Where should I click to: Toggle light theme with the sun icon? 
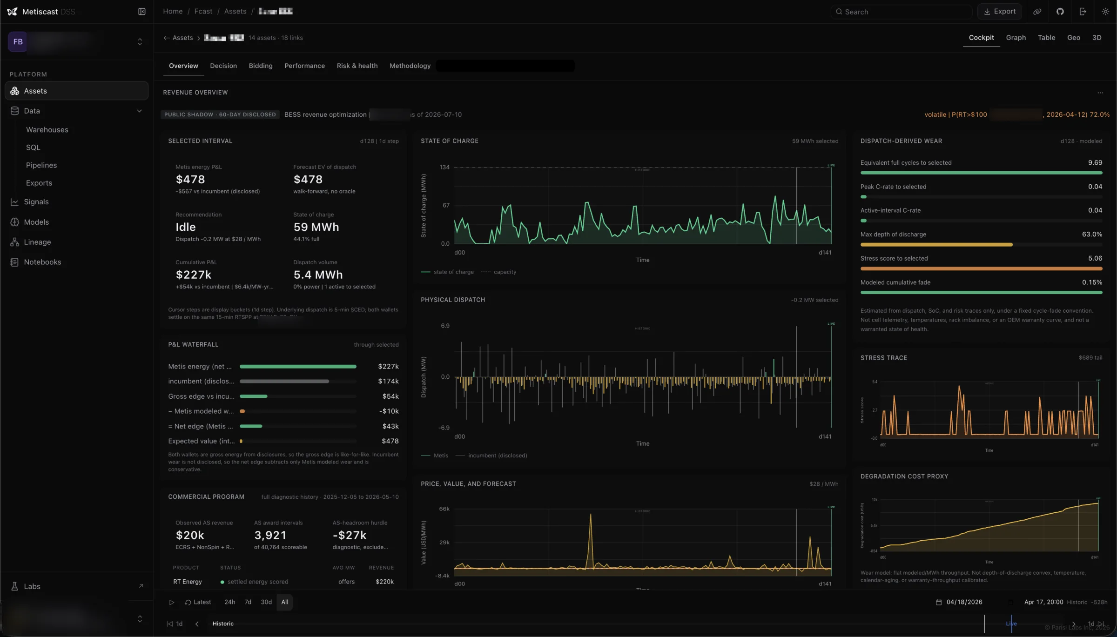[x=1105, y=12]
